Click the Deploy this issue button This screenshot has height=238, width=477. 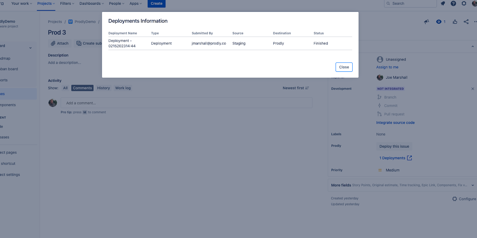(394, 146)
